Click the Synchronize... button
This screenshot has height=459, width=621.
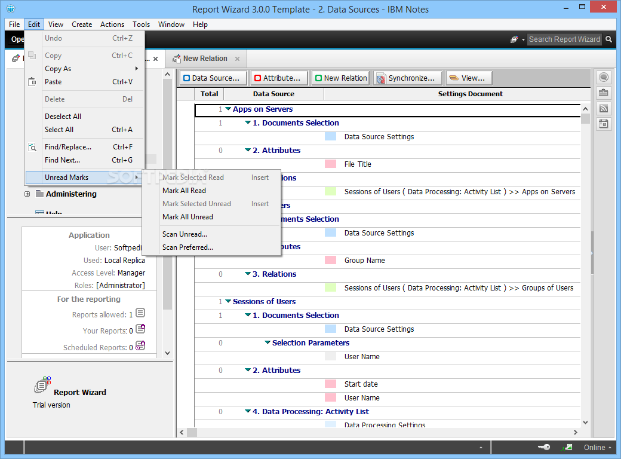pos(407,78)
